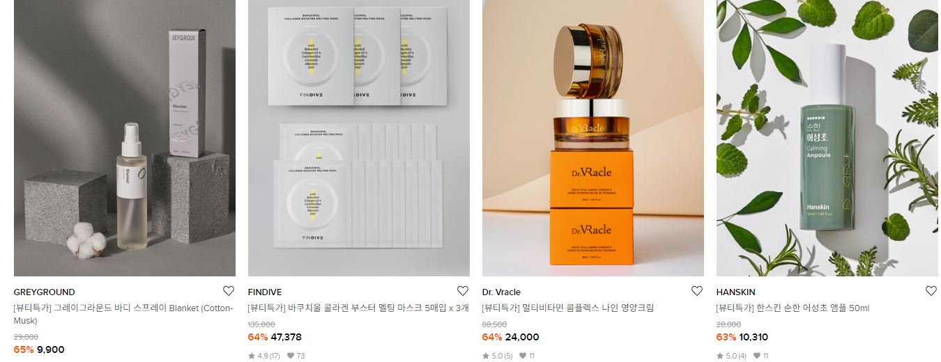Toggle wishlist heart for FINDIVE mask
Viewport: 941px width, 362px height.
coord(463,291)
